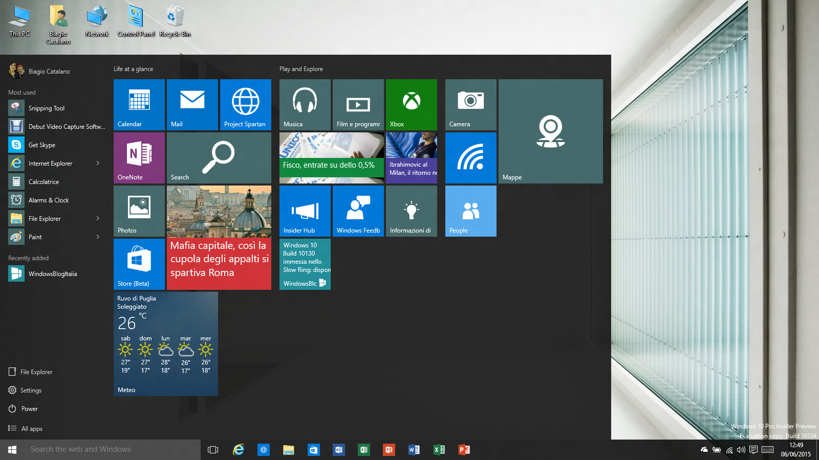Open the rightmost PowerPoint taskbar icon
Viewport: 819px width, 460px height.
coord(464,450)
